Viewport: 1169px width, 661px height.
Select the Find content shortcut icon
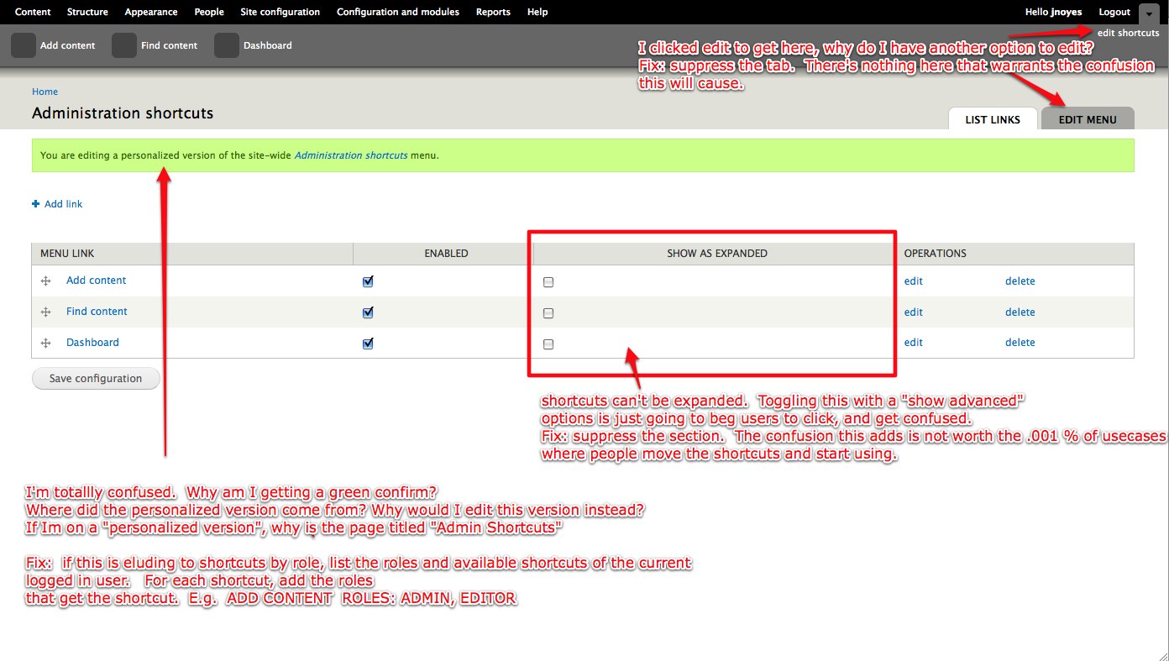coord(123,46)
